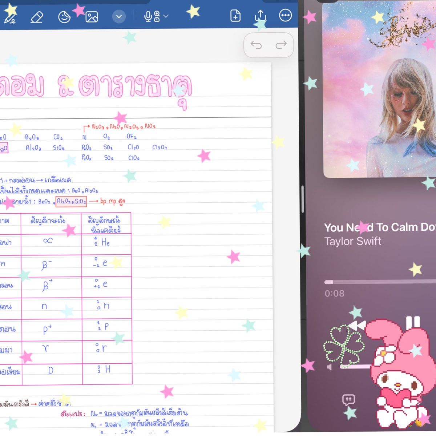Tap the 0:08 elapsed time label

(334, 294)
